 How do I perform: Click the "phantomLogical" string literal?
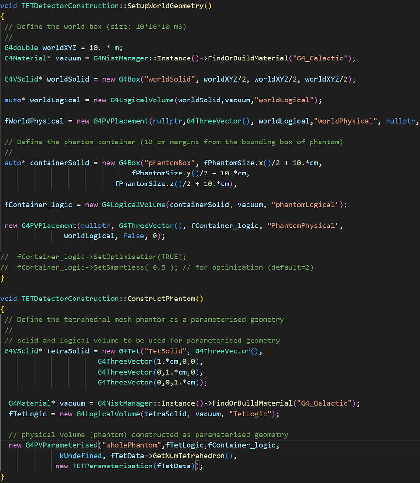pos(305,205)
